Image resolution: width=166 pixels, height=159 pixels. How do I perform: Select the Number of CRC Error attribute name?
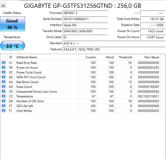click(30, 101)
